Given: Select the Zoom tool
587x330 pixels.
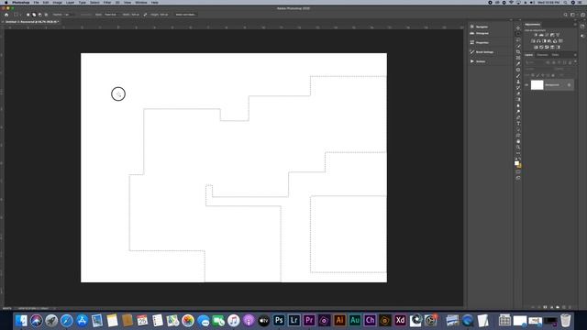Looking at the screenshot, I should 518,147.
